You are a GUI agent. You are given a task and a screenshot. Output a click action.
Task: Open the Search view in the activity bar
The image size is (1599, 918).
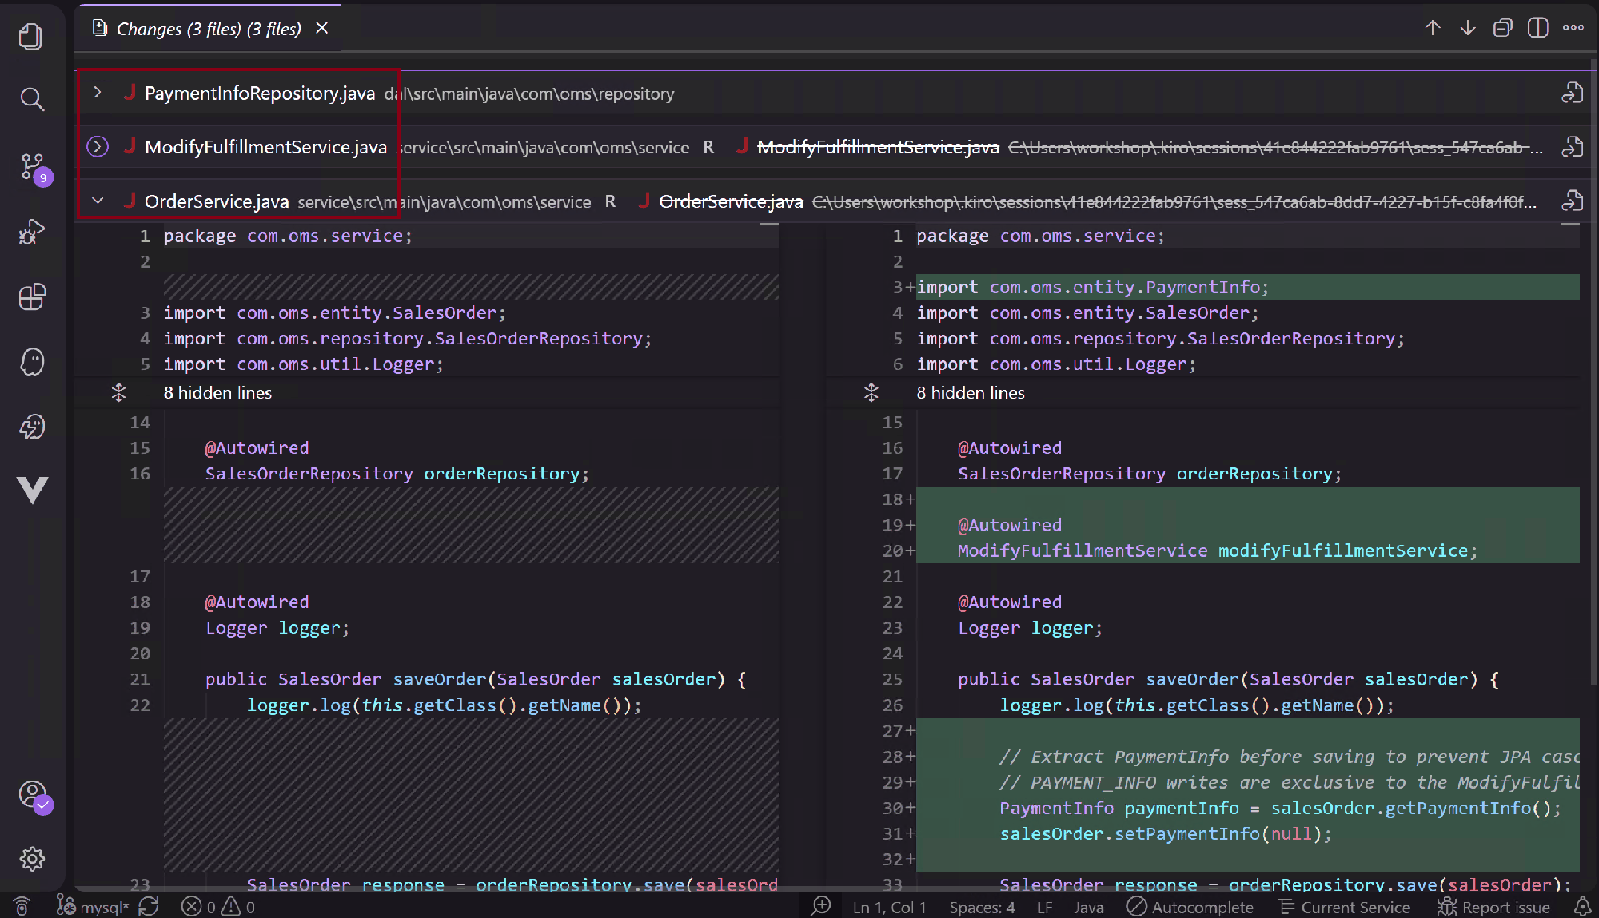point(31,99)
